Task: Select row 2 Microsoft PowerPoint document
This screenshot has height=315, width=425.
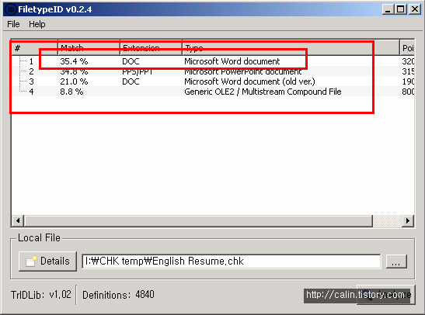Action: click(x=213, y=71)
